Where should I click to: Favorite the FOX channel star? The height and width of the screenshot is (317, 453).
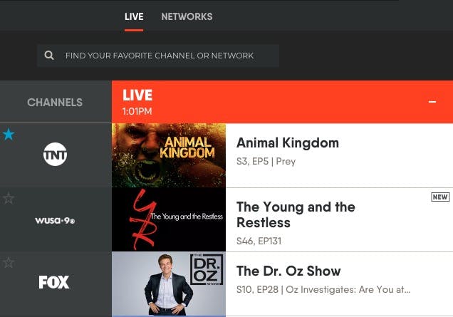[x=9, y=262]
